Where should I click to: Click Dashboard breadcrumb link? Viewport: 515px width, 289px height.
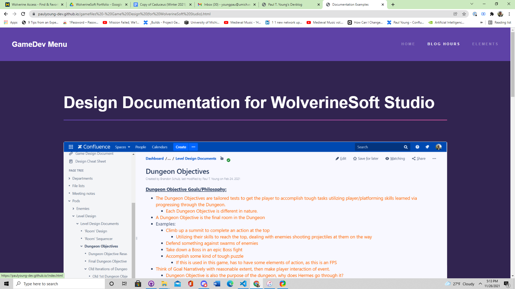click(x=154, y=158)
